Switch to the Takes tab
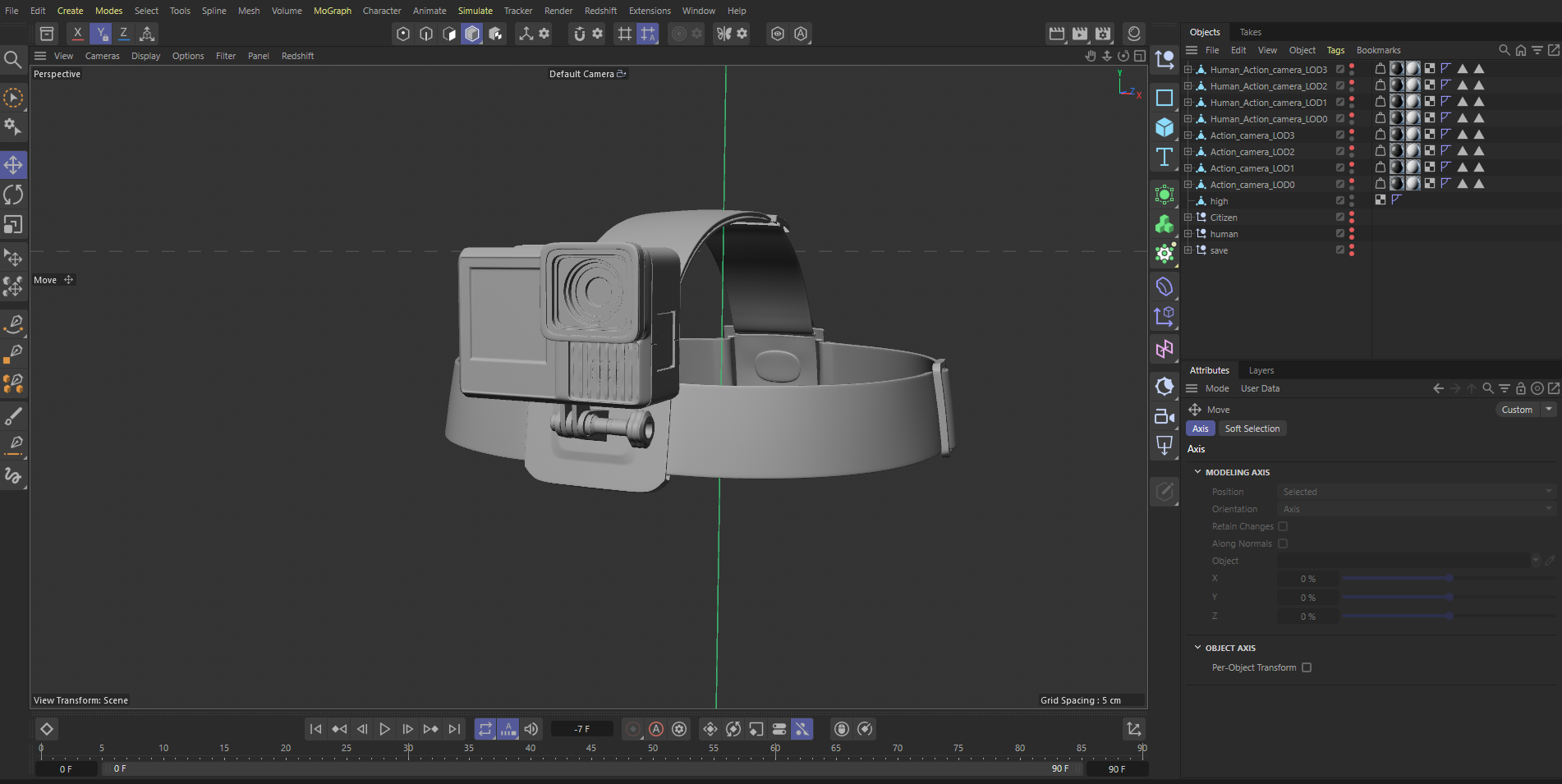The image size is (1562, 784). pos(1250,32)
